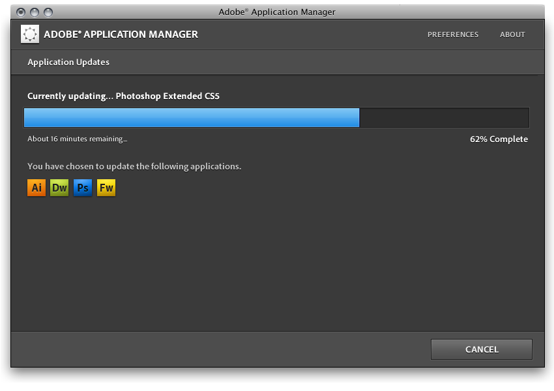Minimize the window with the middle title-bar button
Image resolution: width=554 pixels, height=391 pixels.
tap(35, 12)
